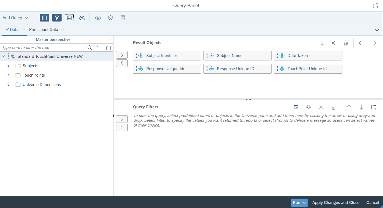Click Result Objects remove X icon
Screen dimensions: 383x208
point(333,43)
